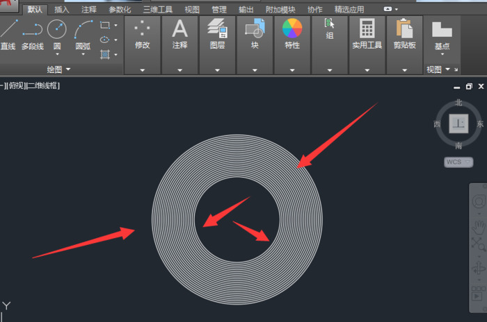Click the 俯视 view control label

pos(17,85)
